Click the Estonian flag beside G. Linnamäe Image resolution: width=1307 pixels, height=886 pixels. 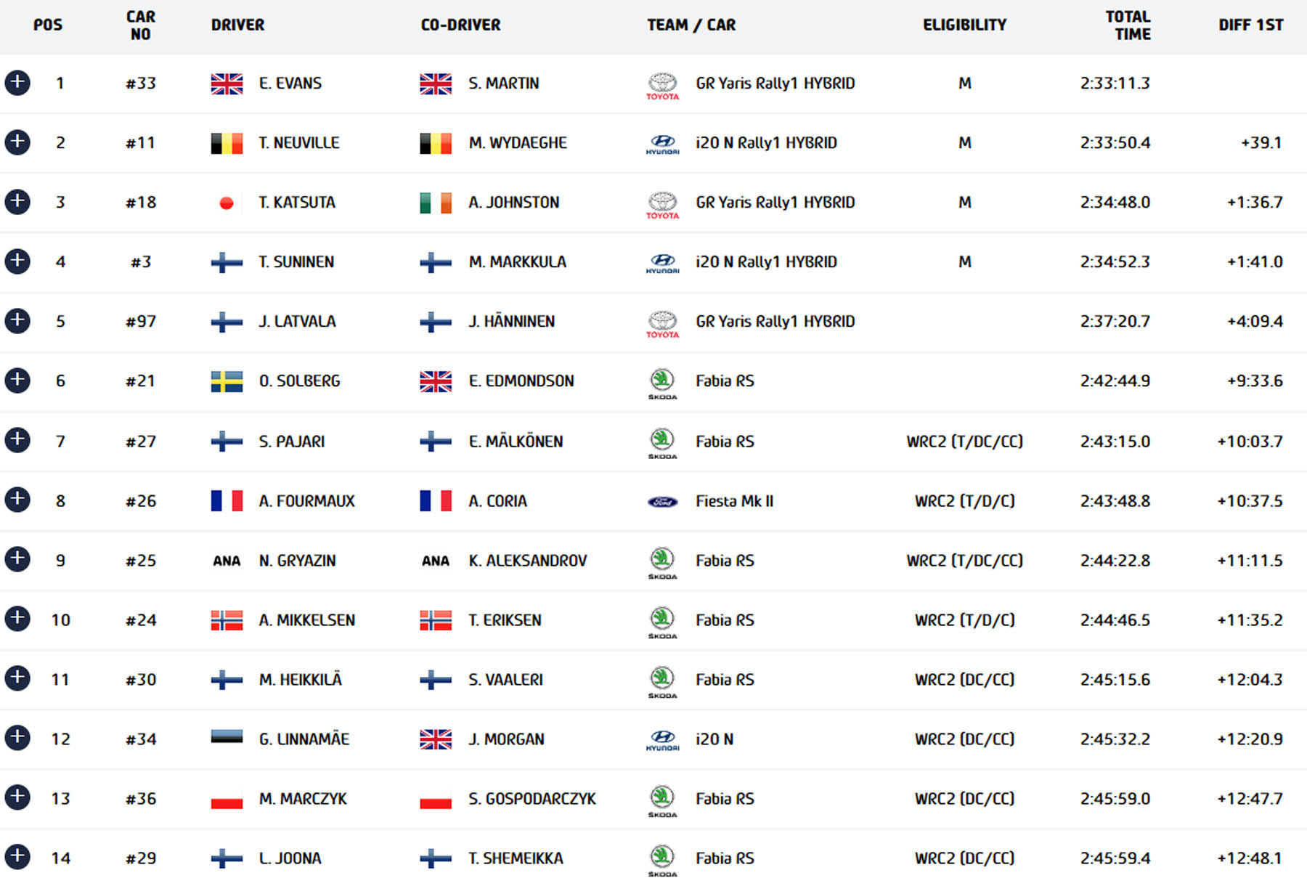click(x=227, y=739)
